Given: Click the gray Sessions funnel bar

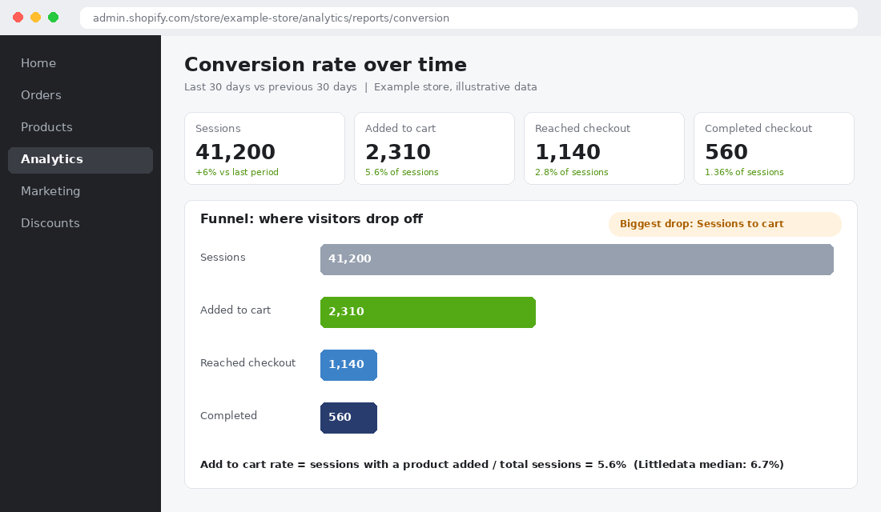Looking at the screenshot, I should coord(577,259).
